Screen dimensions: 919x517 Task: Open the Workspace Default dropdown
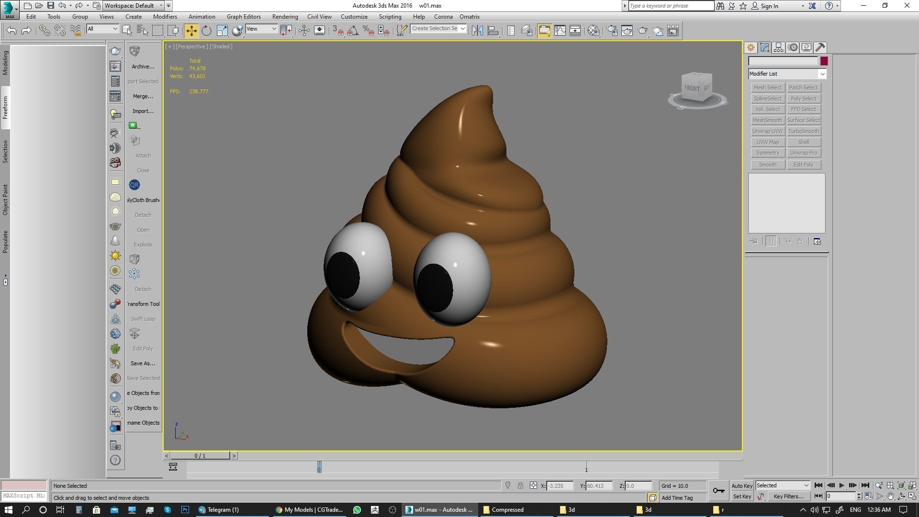coord(134,6)
